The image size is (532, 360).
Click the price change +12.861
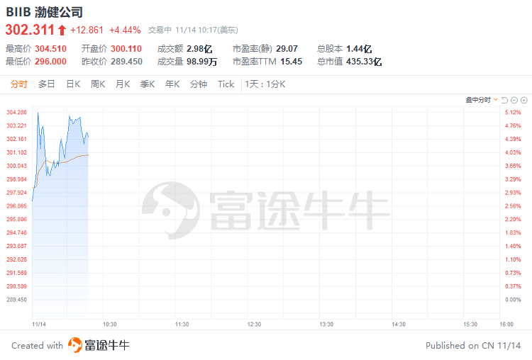click(87, 30)
